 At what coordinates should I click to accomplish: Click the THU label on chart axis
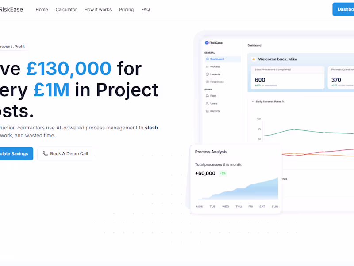(x=239, y=207)
